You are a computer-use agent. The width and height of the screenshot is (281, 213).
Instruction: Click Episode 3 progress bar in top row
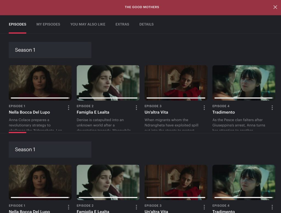(x=176, y=98)
